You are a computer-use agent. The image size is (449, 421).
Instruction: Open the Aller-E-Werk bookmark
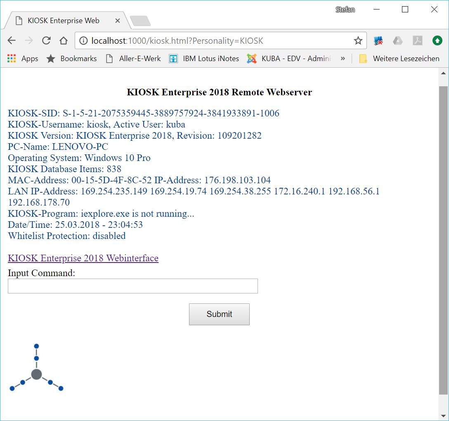tap(133, 59)
